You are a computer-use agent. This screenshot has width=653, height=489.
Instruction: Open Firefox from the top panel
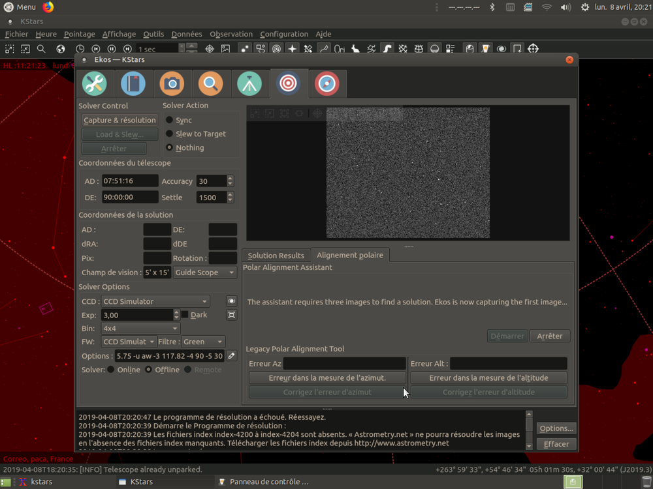[48, 7]
